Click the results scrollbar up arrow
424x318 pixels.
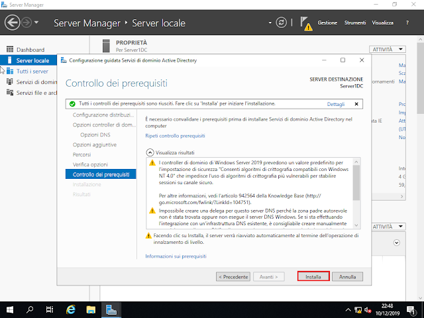pyautogui.click(x=356, y=162)
